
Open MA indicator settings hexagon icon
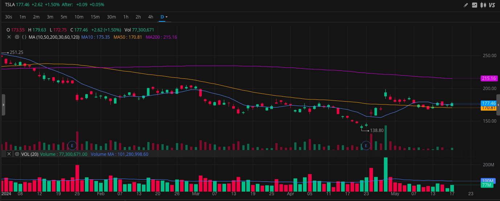17,37
